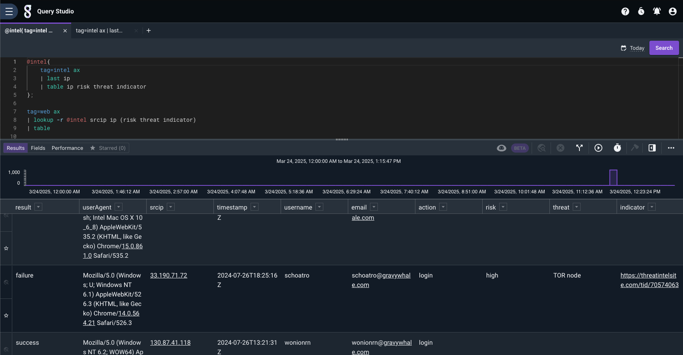This screenshot has height=355, width=683.
Task: Click the '| table ip risk threat indicator' line
Action: pos(93,87)
